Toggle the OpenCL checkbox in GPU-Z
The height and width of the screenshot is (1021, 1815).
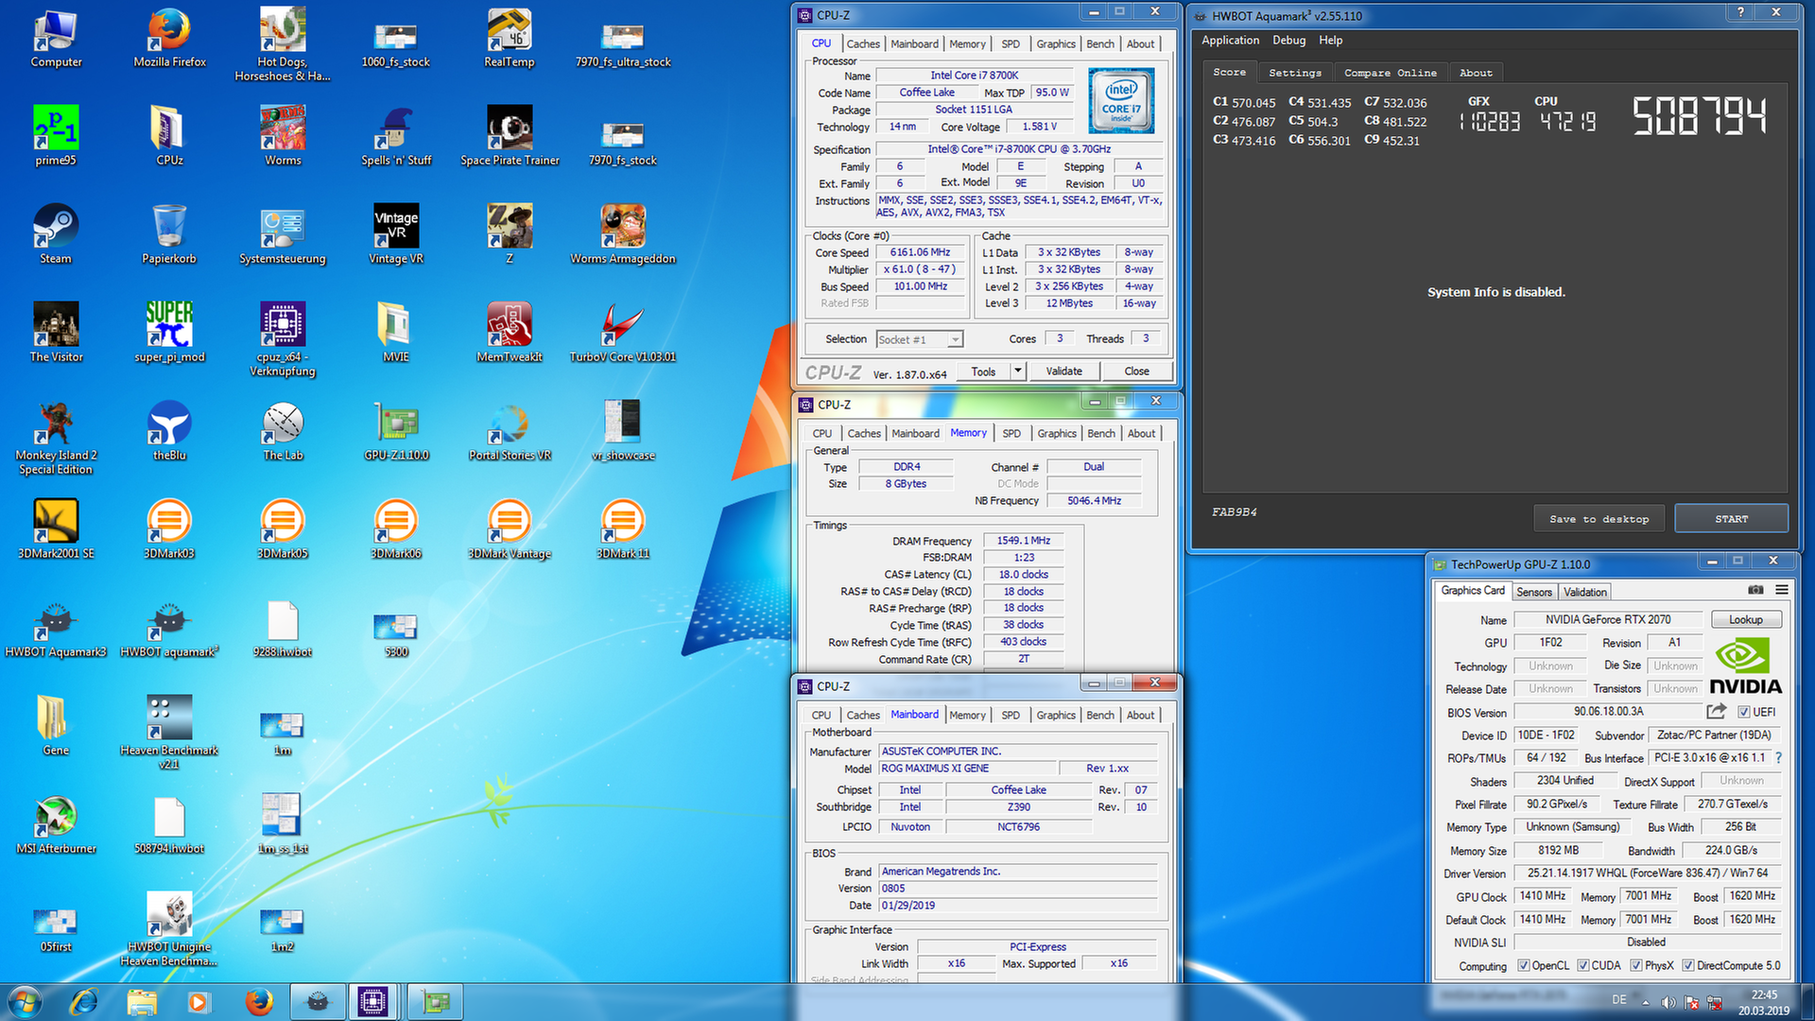[1523, 965]
